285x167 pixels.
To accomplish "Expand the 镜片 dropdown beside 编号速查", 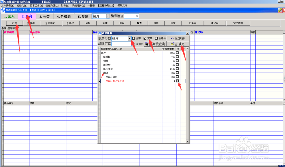I will coord(108,16).
